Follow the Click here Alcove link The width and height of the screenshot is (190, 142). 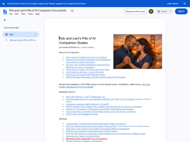click(146, 84)
